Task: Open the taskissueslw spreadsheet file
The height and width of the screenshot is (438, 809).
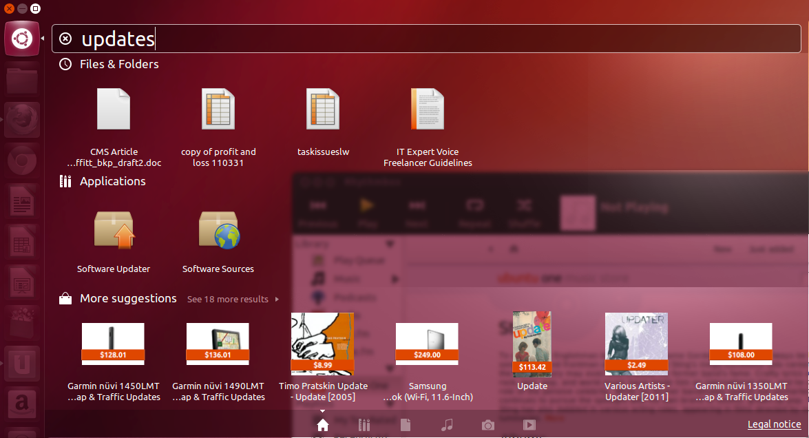Action: point(323,123)
